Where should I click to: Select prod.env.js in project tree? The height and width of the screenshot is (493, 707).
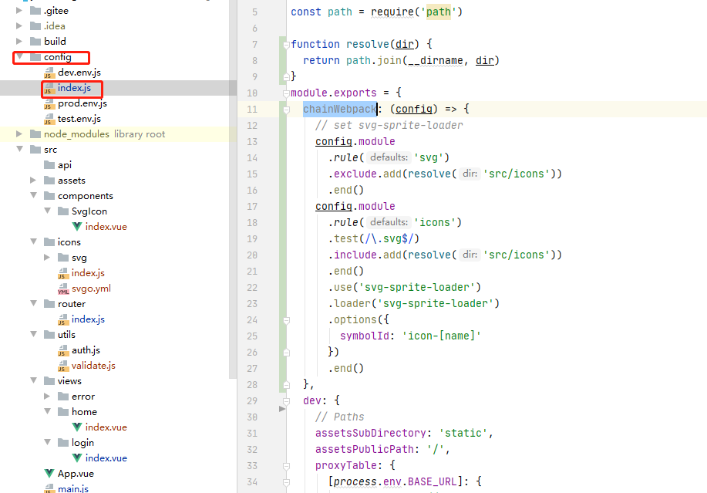(x=82, y=103)
